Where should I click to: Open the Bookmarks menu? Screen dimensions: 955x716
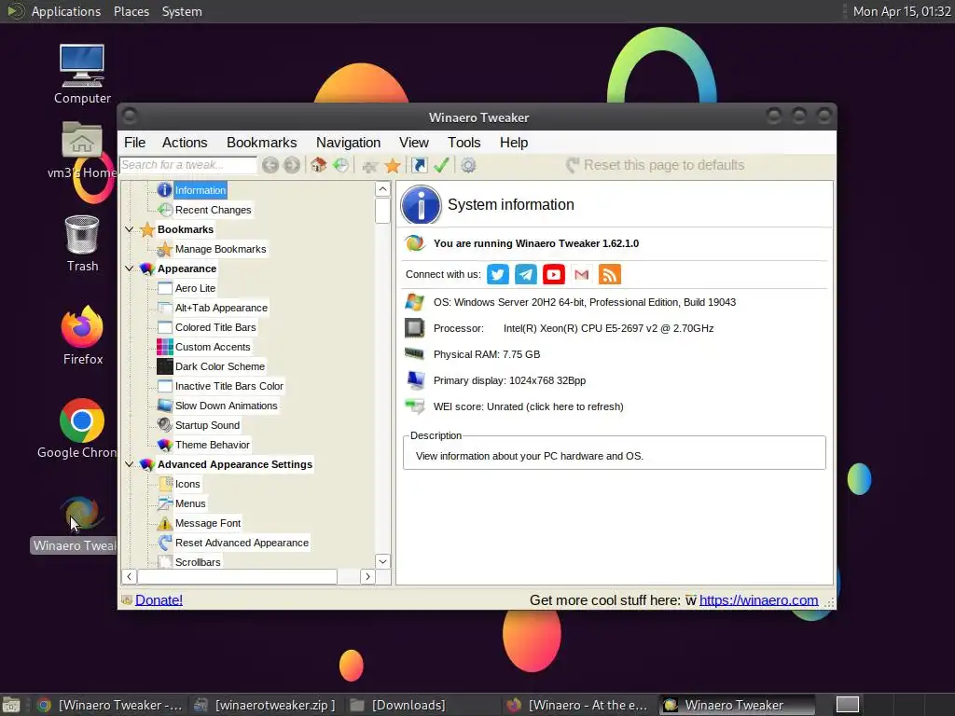(261, 143)
